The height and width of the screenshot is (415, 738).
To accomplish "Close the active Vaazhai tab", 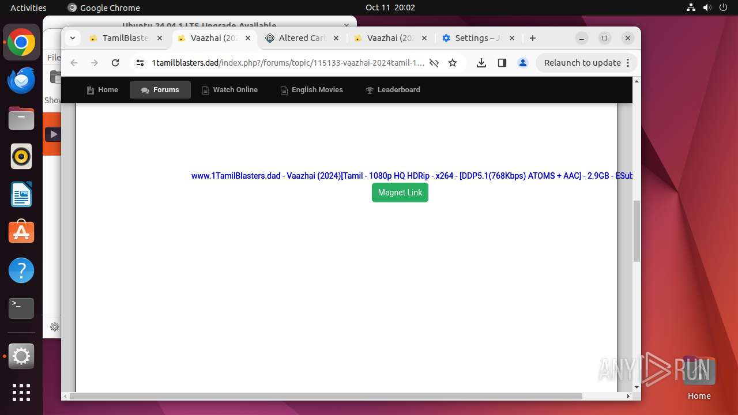I will click(x=248, y=38).
